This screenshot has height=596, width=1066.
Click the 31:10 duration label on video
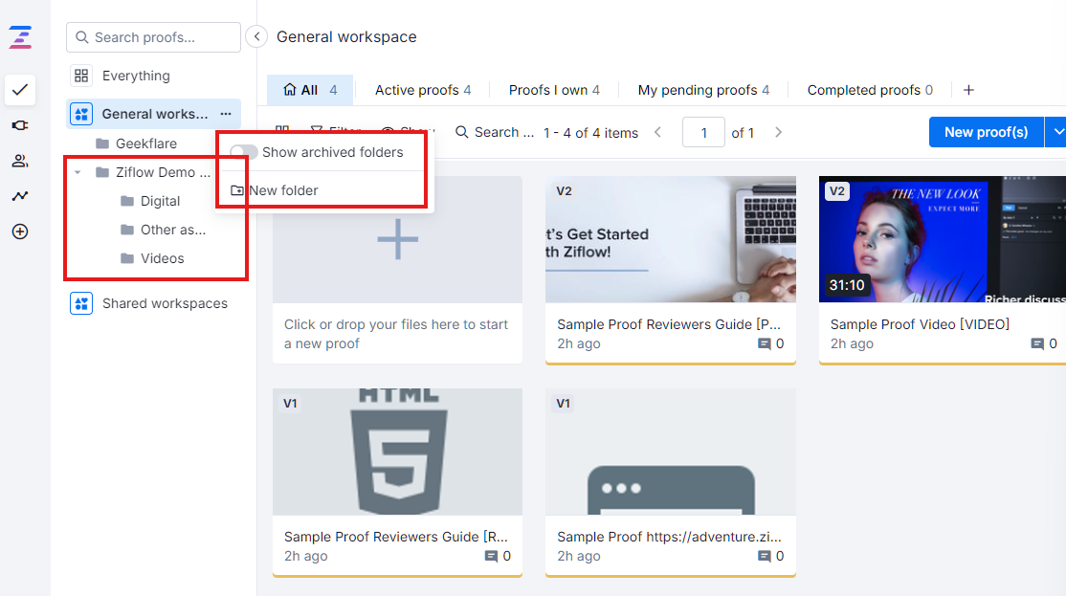pos(847,285)
